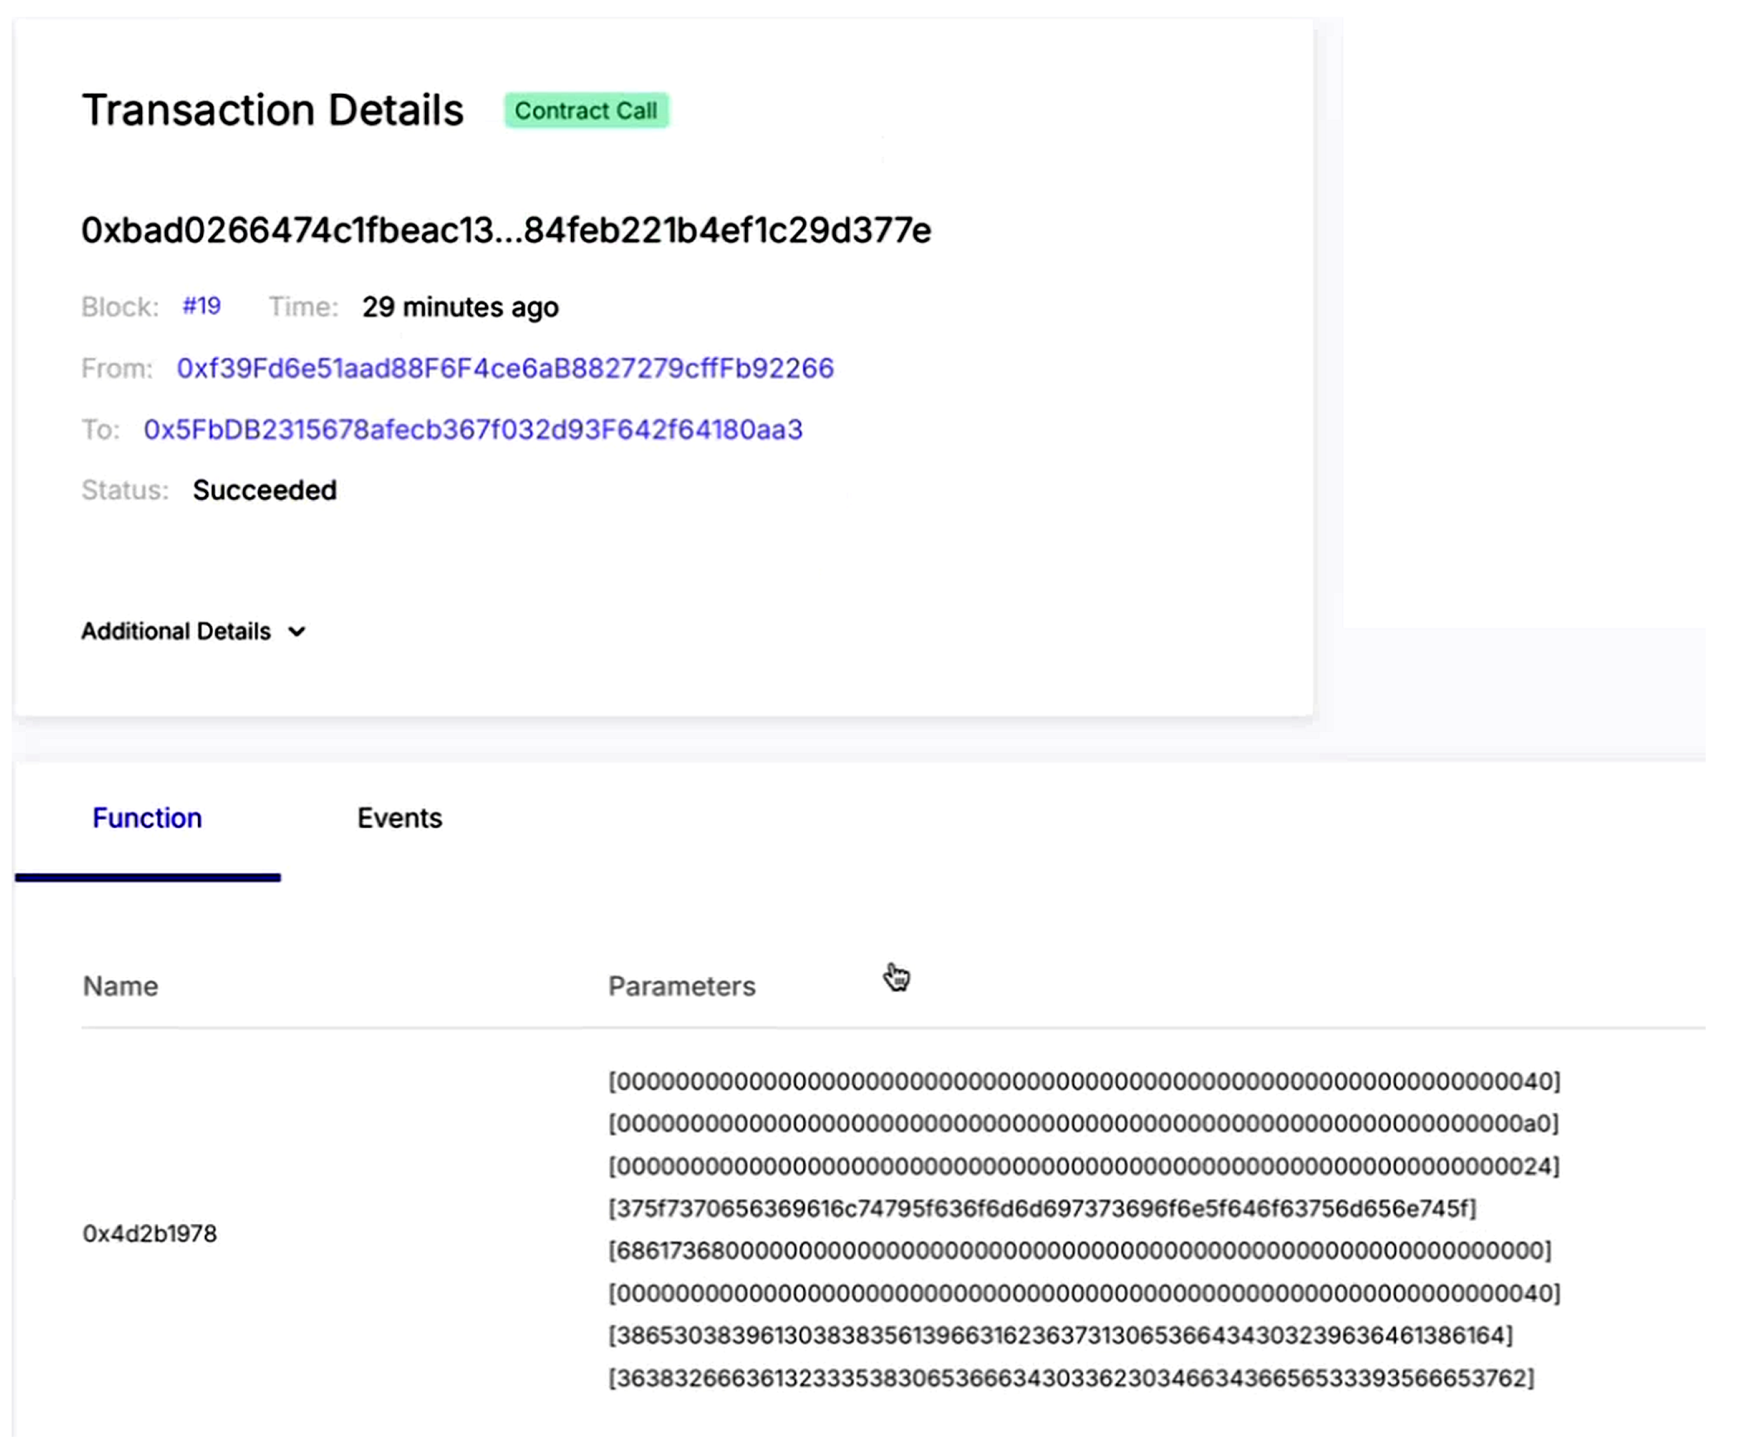Image resolution: width=1740 pixels, height=1453 pixels.
Task: Click the parameter starting with 38653038
Action: [x=1060, y=1336]
